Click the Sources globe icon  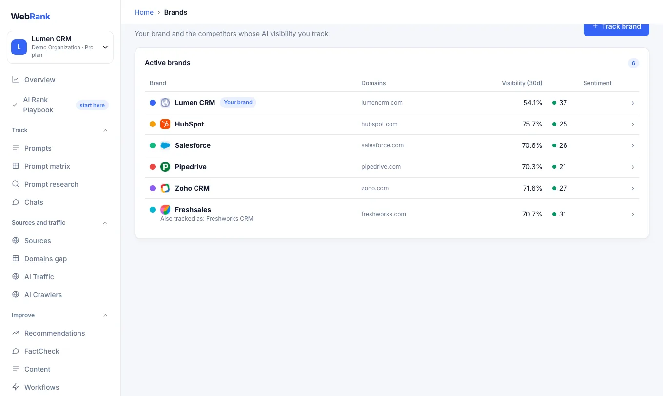coord(16,241)
